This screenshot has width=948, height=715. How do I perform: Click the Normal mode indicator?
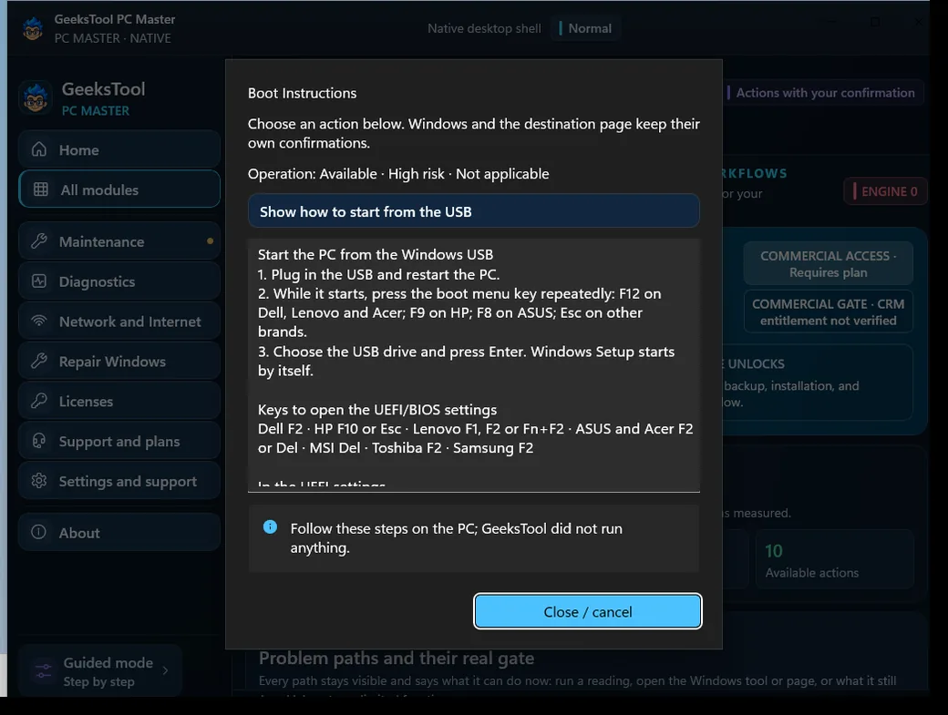[584, 28]
